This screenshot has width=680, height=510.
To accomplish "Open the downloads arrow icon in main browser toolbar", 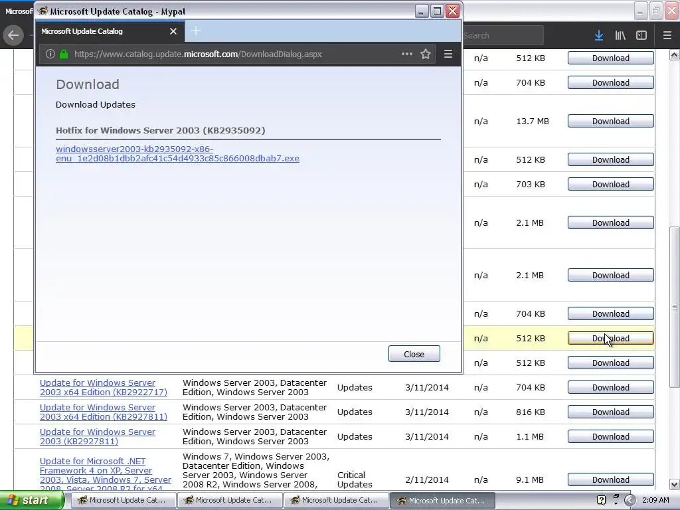I will [x=599, y=36].
